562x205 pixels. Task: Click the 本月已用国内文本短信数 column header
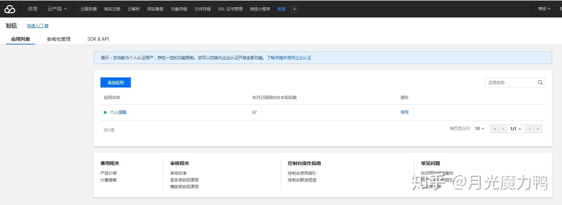tap(274, 98)
